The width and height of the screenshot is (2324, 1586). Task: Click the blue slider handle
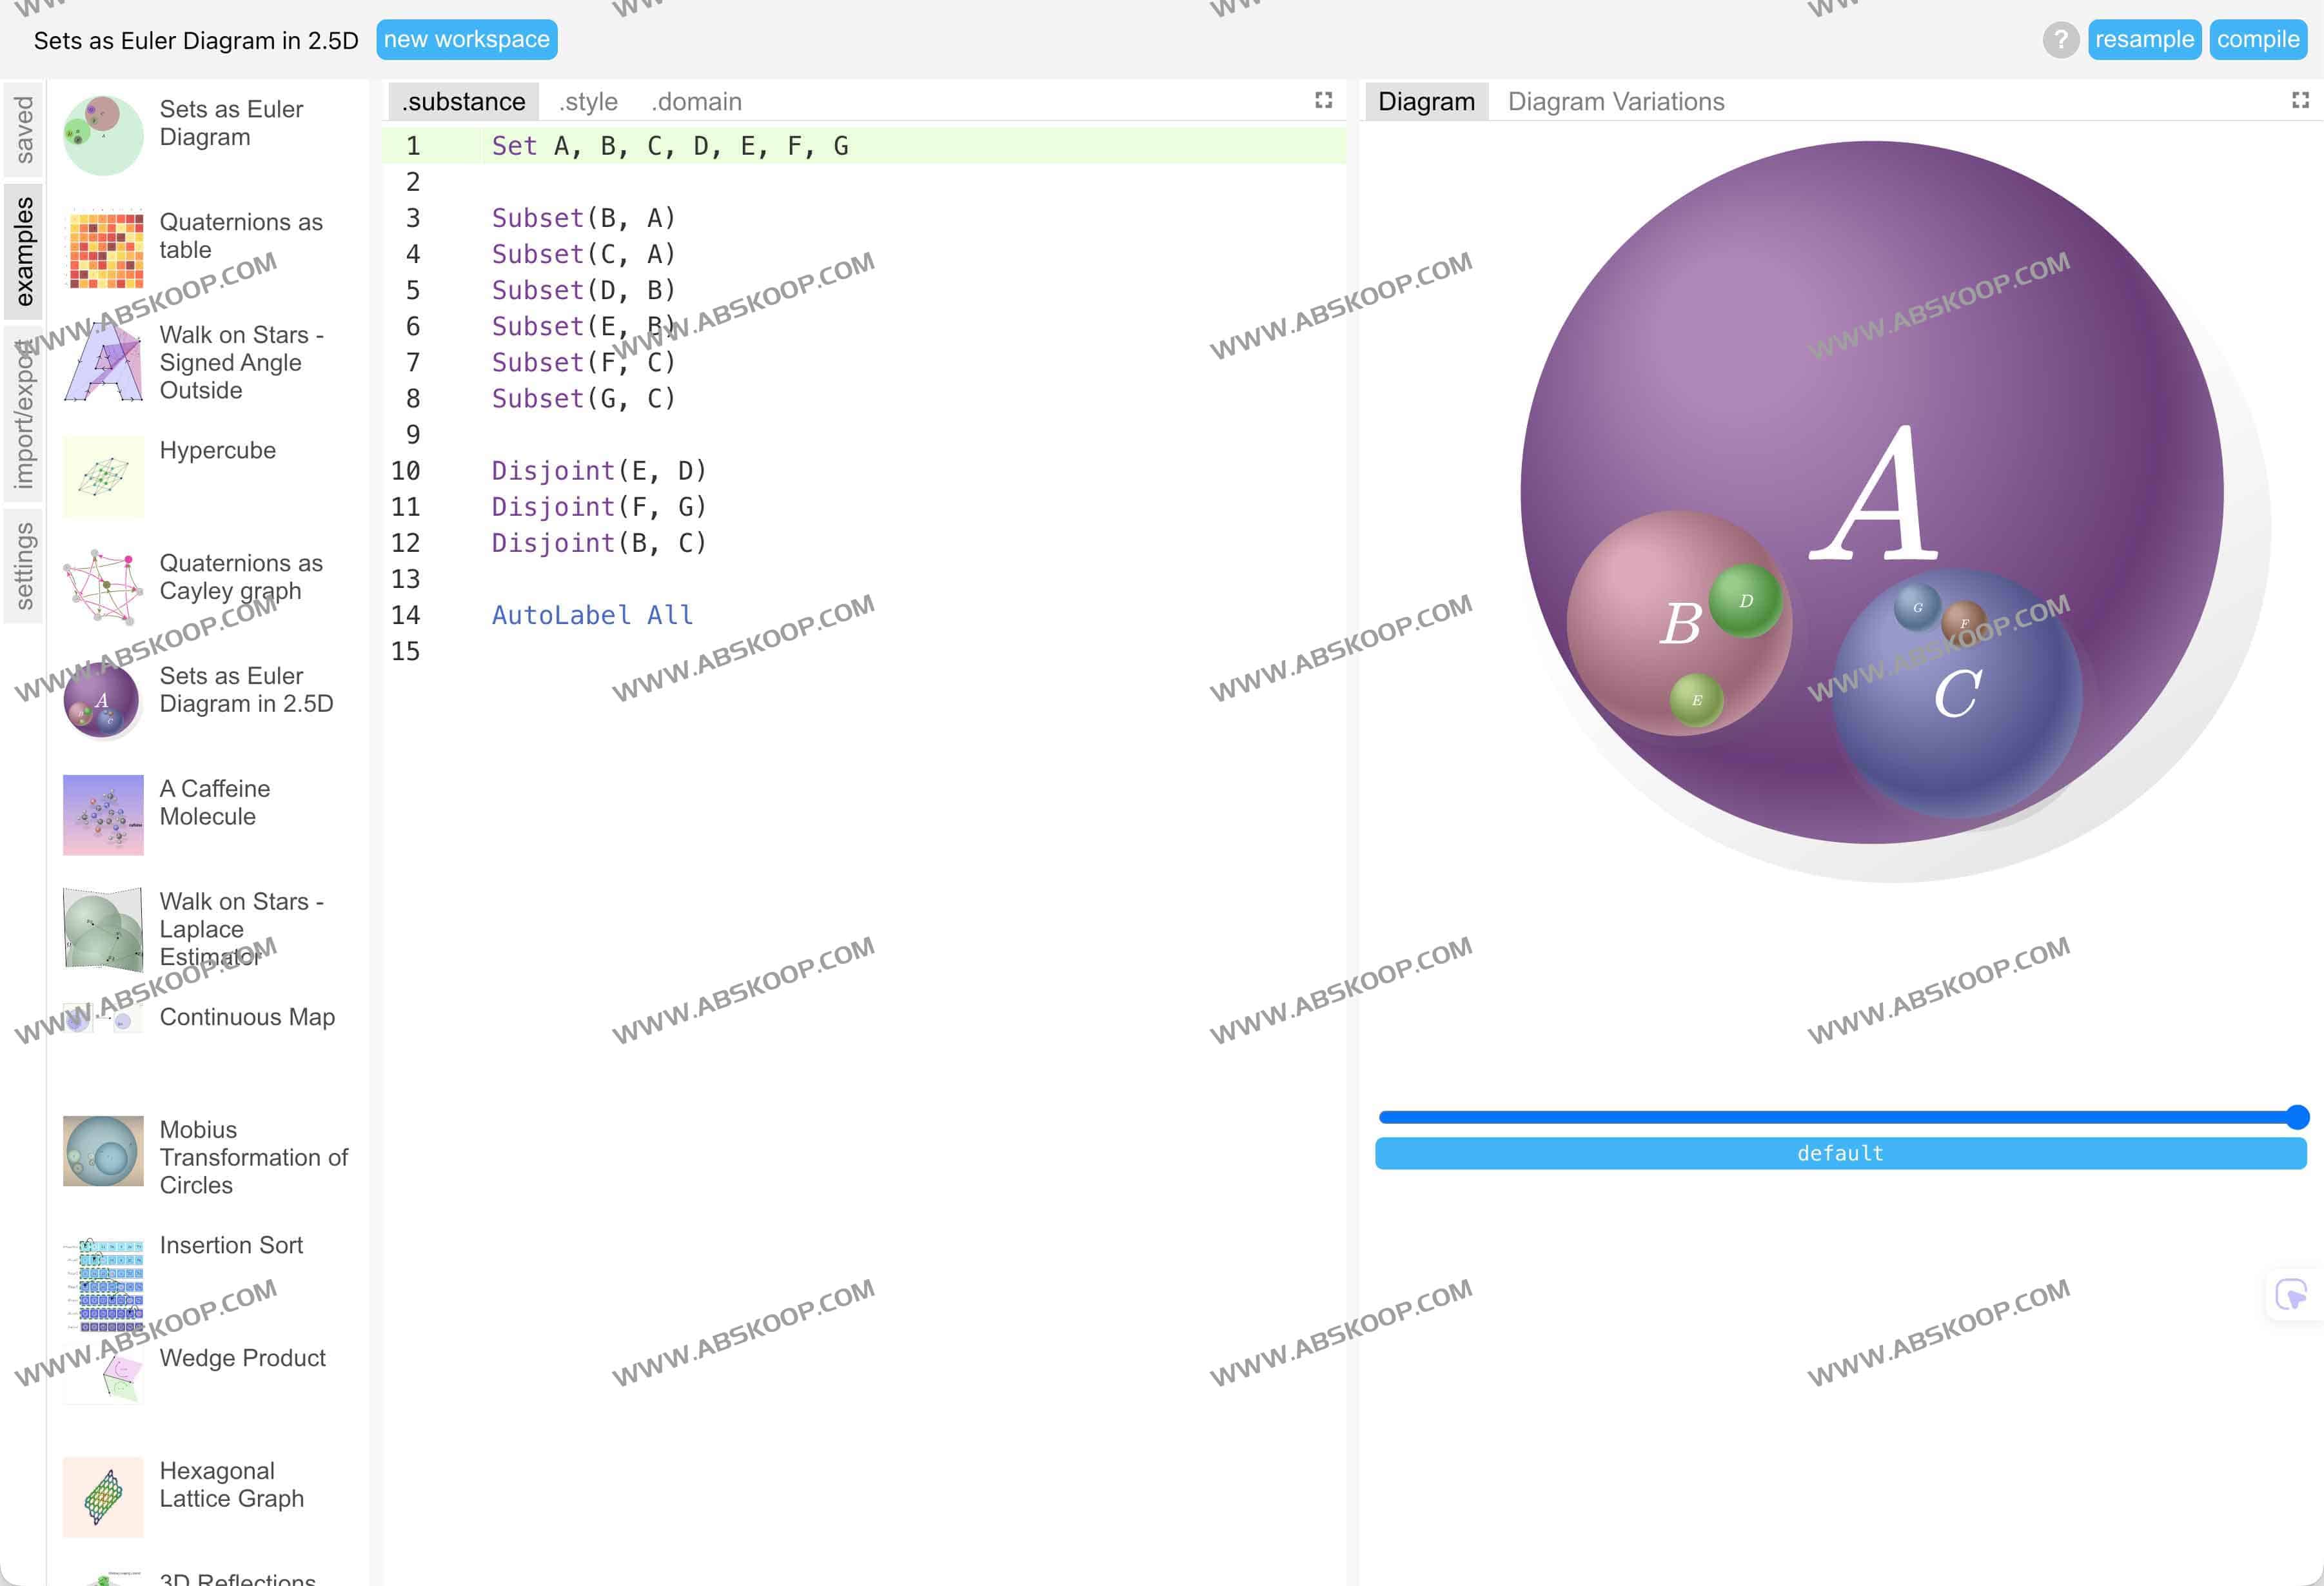point(2297,1117)
